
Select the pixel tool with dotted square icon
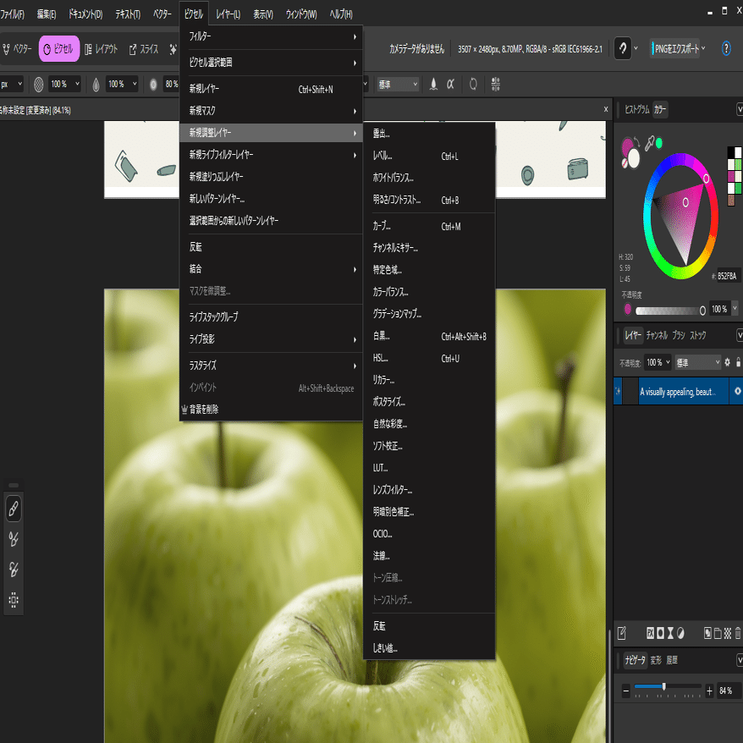point(14,600)
